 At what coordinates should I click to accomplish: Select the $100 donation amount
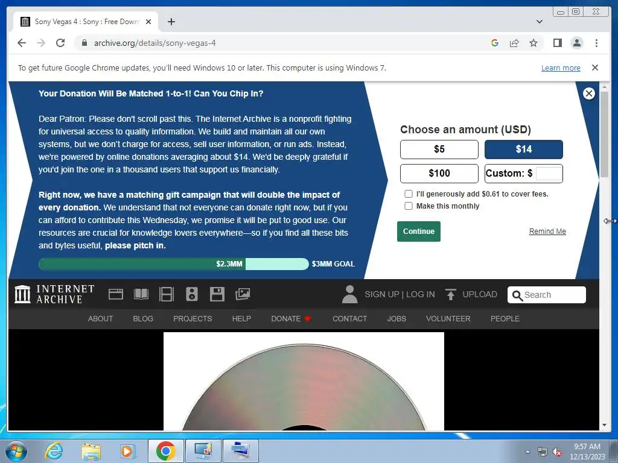click(x=439, y=173)
